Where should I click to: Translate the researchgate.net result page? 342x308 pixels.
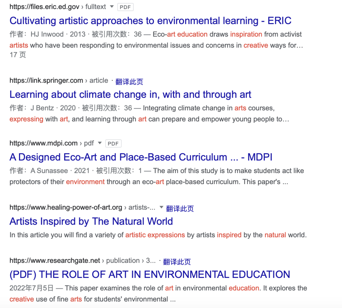[177, 262]
